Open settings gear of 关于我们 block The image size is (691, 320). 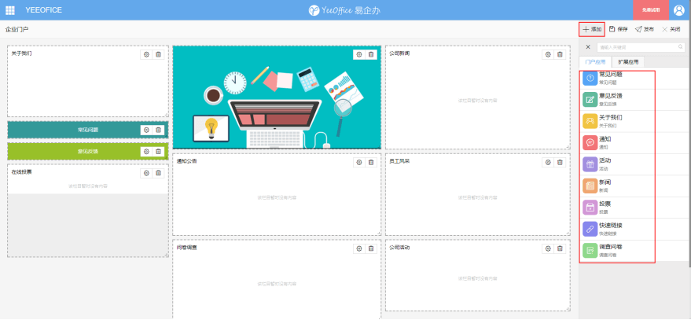point(145,54)
